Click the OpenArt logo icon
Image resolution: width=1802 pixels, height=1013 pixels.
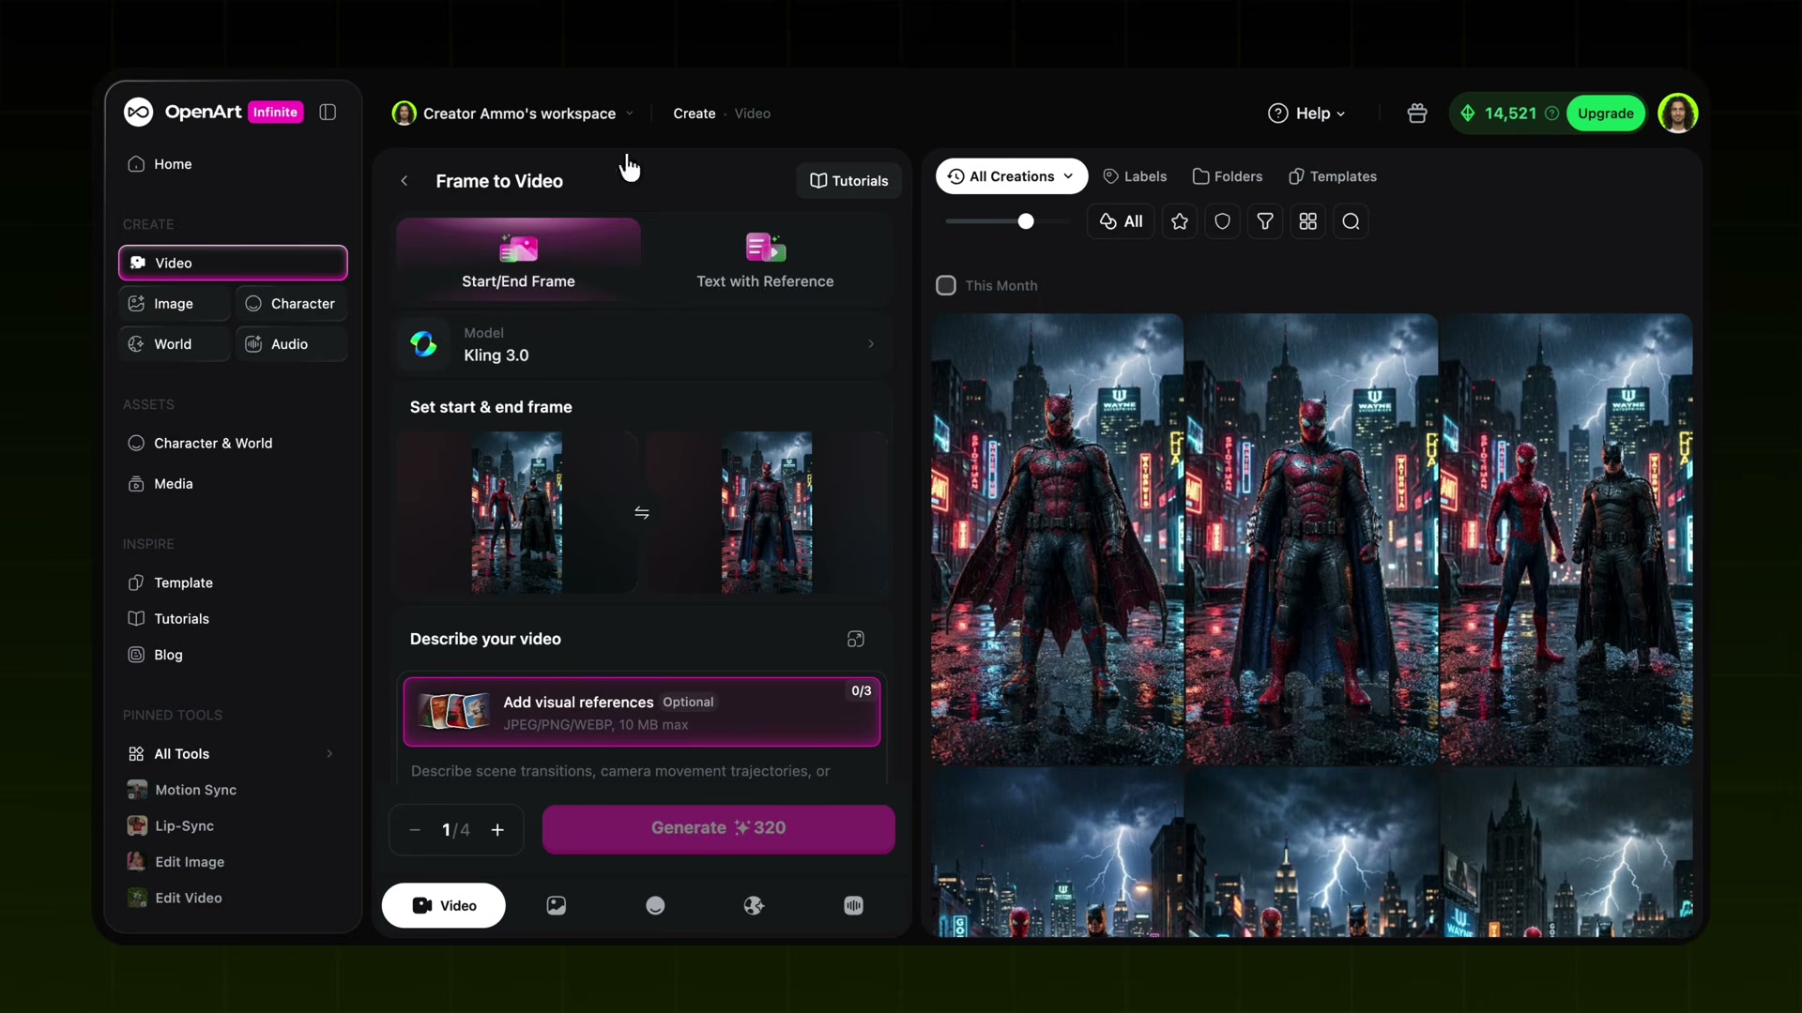[x=138, y=113]
